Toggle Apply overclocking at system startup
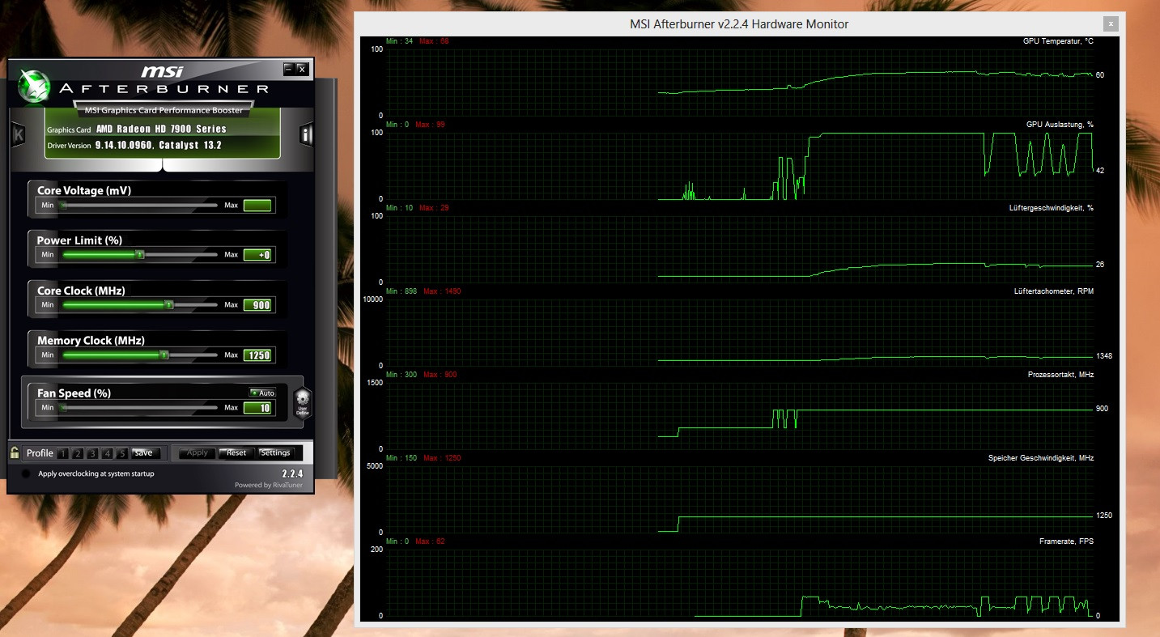This screenshot has height=637, width=1160. click(x=26, y=474)
